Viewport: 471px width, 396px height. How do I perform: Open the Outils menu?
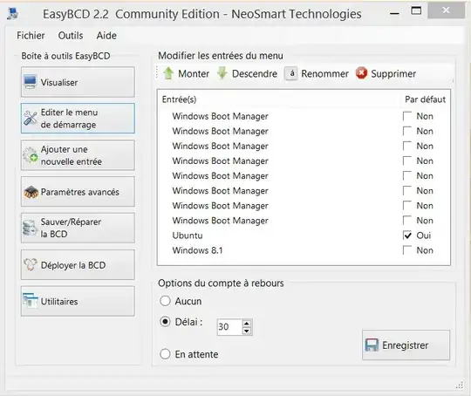click(x=71, y=36)
